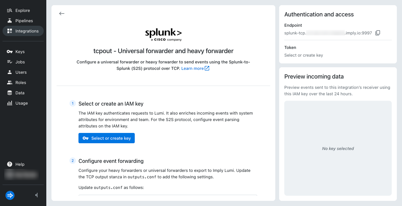This screenshot has height=206, width=402.
Task: Click the Preview incoming data empty panel
Action: [338, 148]
